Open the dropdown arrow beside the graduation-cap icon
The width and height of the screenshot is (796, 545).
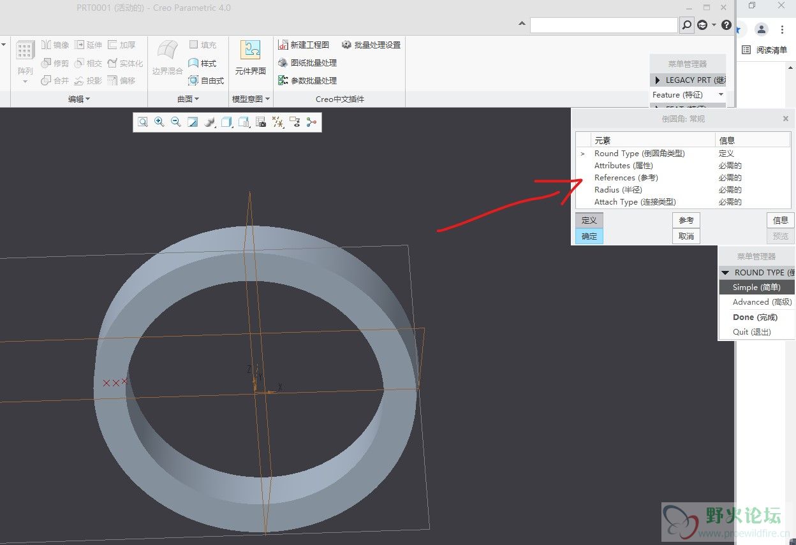[714, 25]
